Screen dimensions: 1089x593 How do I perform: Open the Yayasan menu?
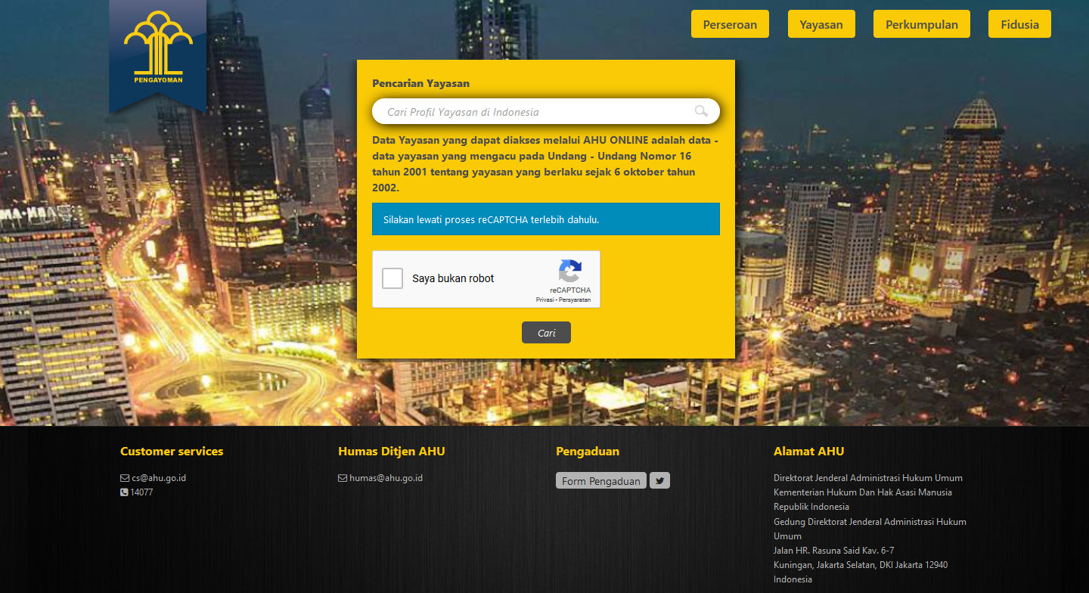(x=821, y=24)
